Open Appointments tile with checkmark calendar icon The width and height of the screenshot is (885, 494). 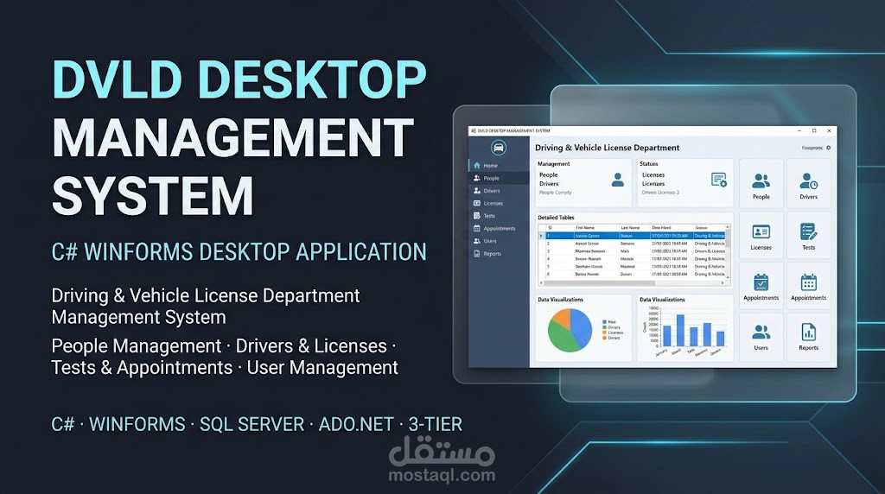point(761,285)
